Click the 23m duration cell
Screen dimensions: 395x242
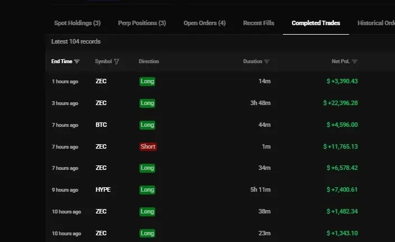264,234
